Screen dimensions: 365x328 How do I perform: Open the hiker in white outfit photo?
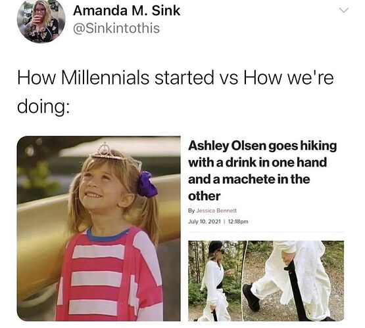pyautogui.click(x=217, y=281)
